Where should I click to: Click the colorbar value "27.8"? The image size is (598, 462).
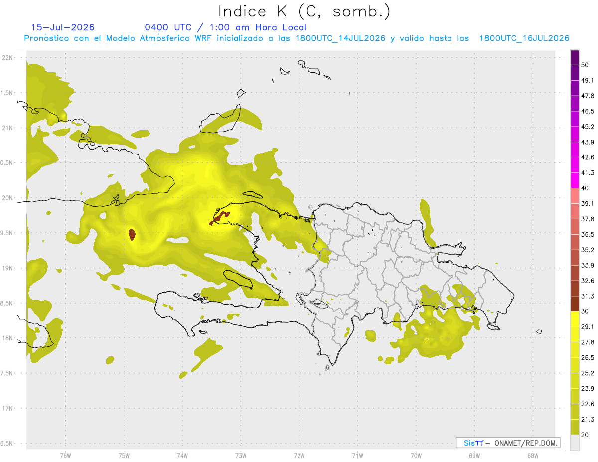[587, 342]
